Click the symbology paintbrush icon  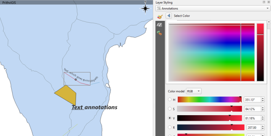point(160,17)
